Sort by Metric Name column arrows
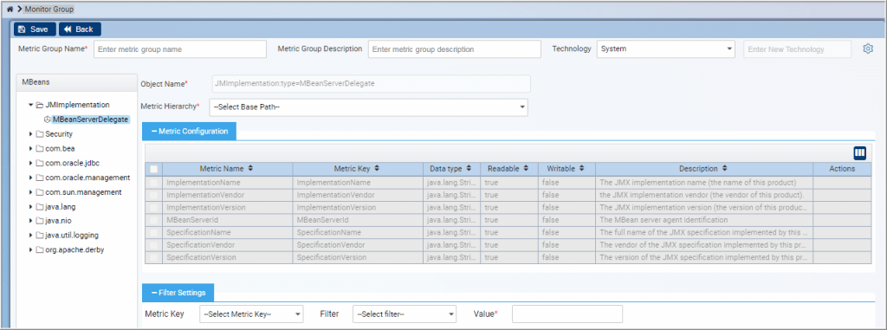 tap(250, 169)
